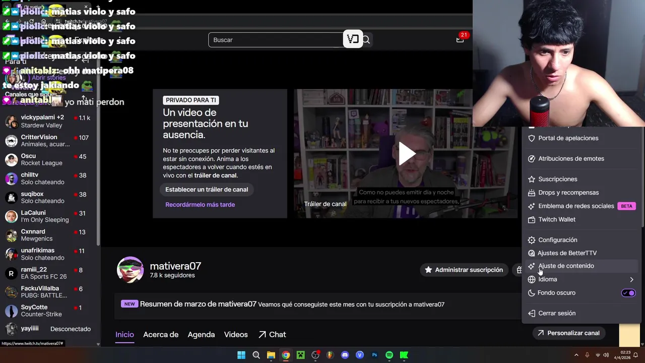Open unafrikimas channel in the sidebar
Screen dimensions: 645x363
click(x=49, y=254)
